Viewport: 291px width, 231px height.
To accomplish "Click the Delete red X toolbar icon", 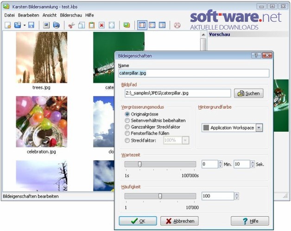I will 101,25.
